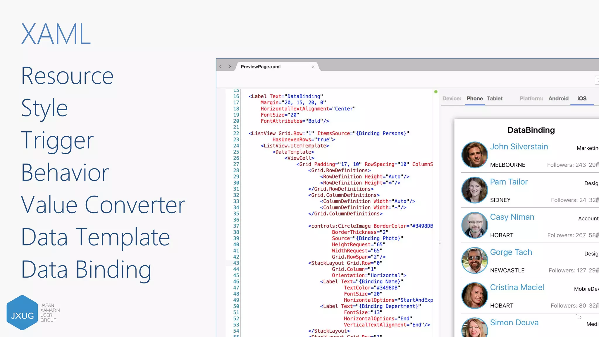599x337 pixels.
Task: Close the PreviewPage.xaml tab
Action: pos(313,67)
